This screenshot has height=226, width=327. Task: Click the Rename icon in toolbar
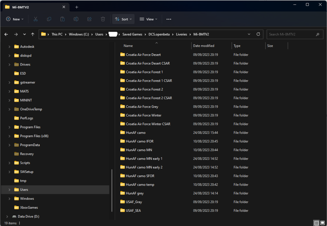(76, 19)
